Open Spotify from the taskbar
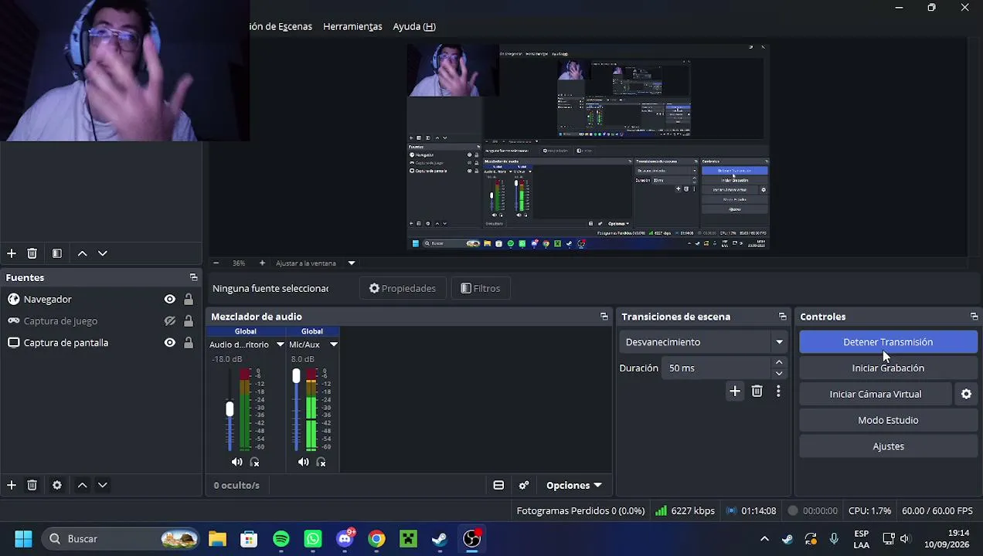The height and width of the screenshot is (556, 983). tap(281, 539)
